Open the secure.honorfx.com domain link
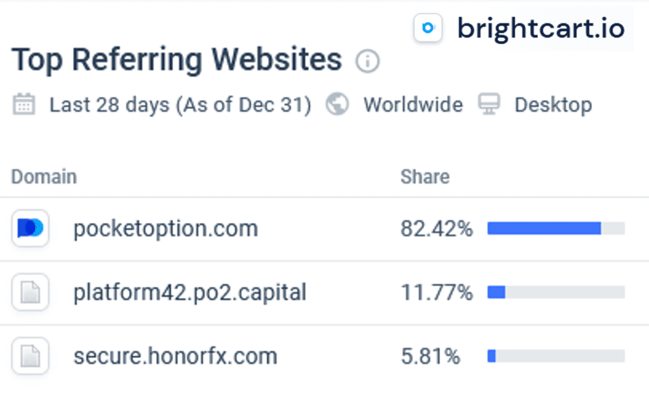 (176, 356)
